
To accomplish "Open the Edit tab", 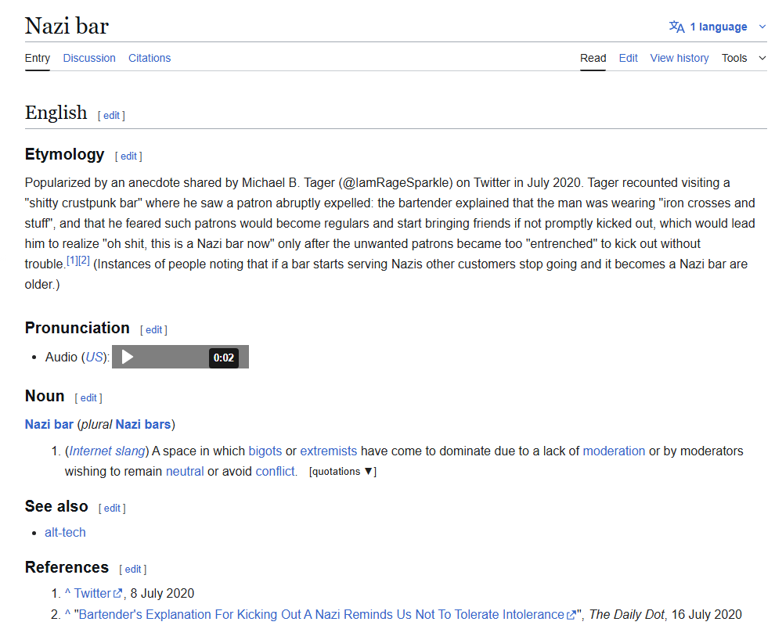I will [x=628, y=59].
